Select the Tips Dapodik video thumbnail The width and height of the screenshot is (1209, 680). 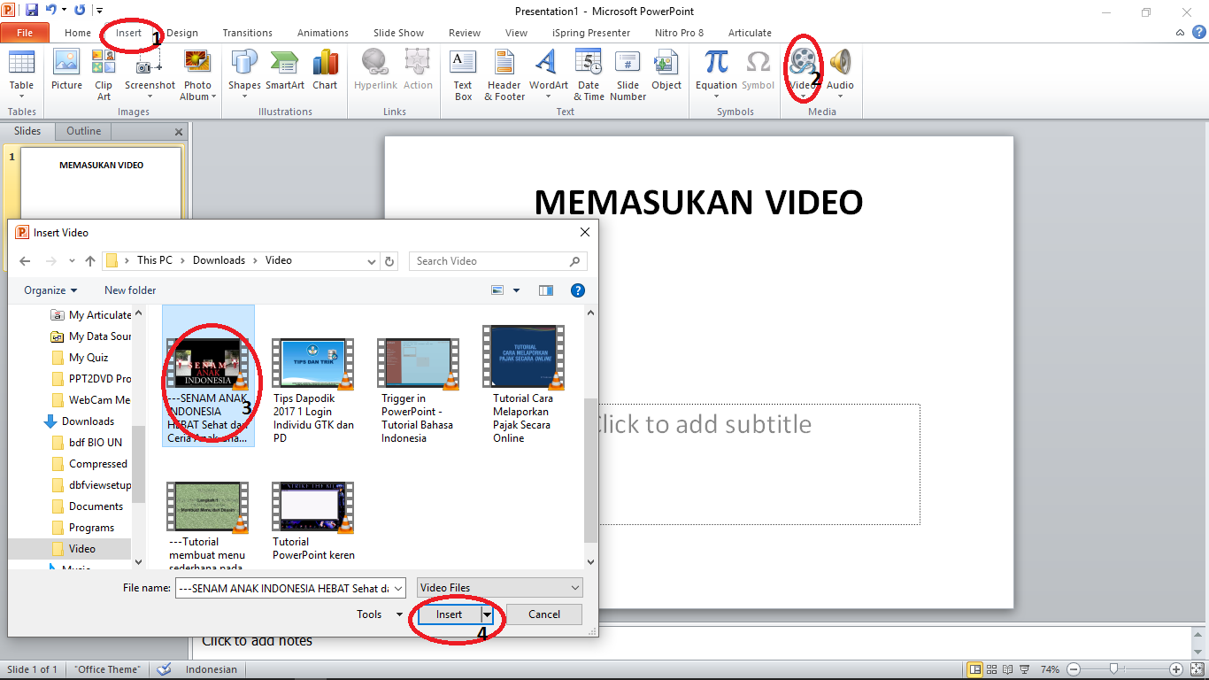[x=313, y=362]
